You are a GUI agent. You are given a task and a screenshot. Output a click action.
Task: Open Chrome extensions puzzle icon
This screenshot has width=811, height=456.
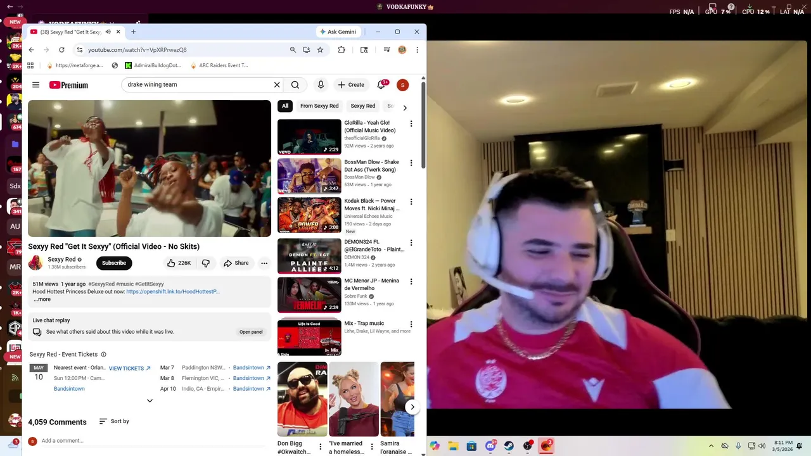(342, 49)
